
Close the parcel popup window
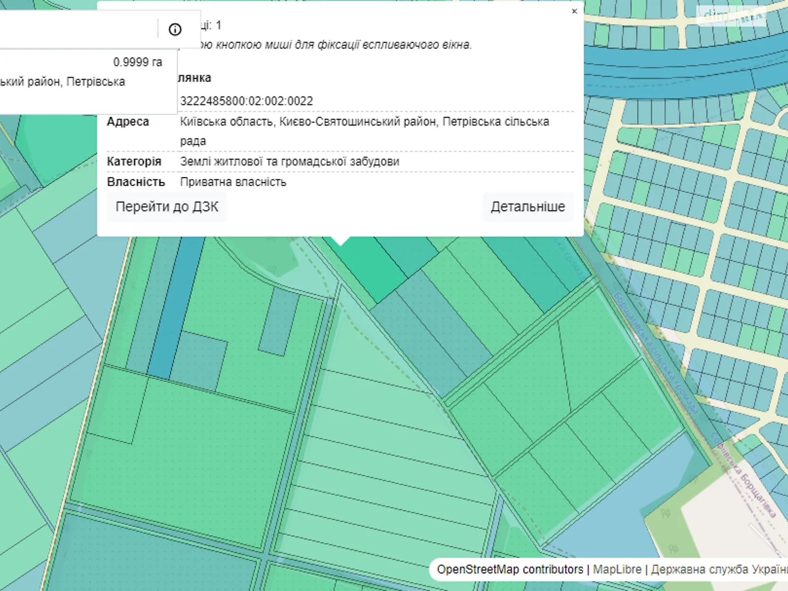(574, 11)
